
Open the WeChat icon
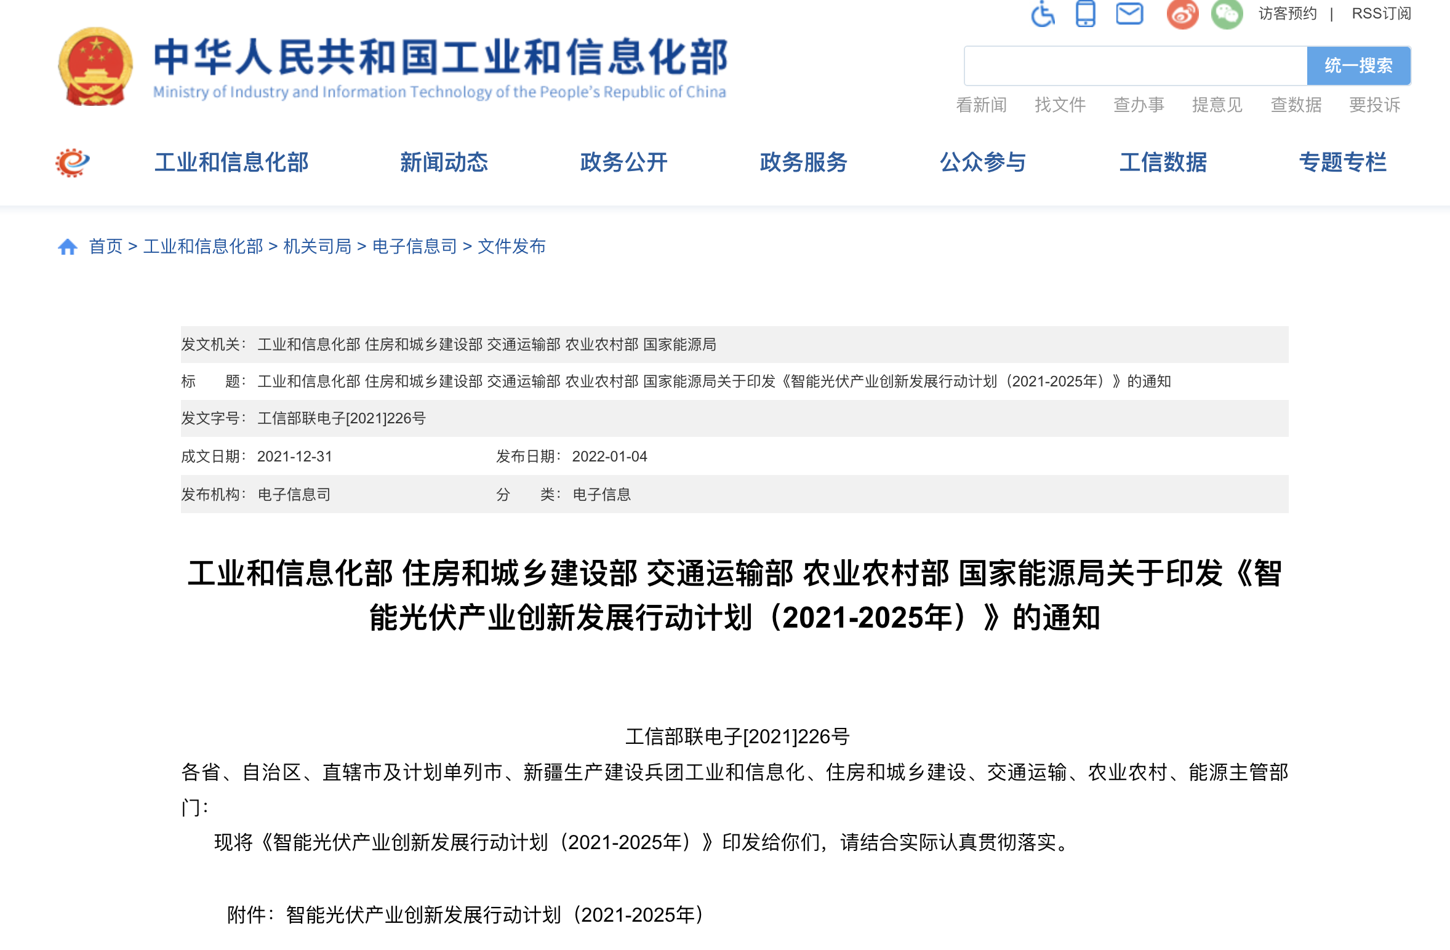pyautogui.click(x=1227, y=14)
